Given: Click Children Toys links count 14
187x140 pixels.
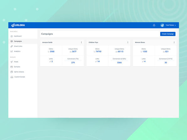Looking at the screenshot, I should pyautogui.click(x=99, y=61).
